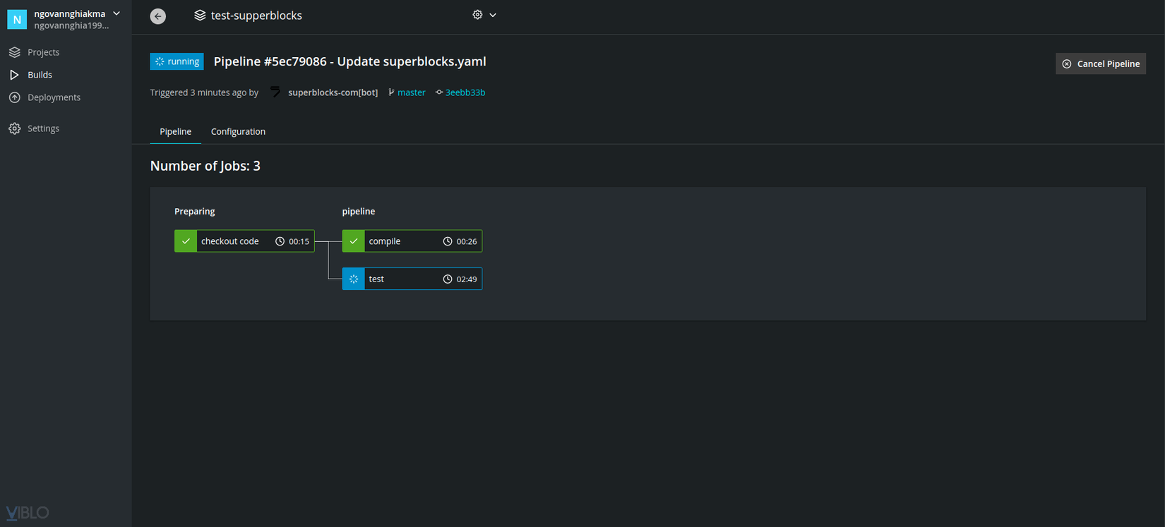
Task: Open Projects in the sidebar
Action: coord(43,52)
